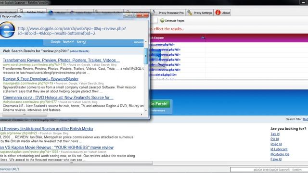
Task: Click the input field left of Generate Pages
Action: (154, 20)
